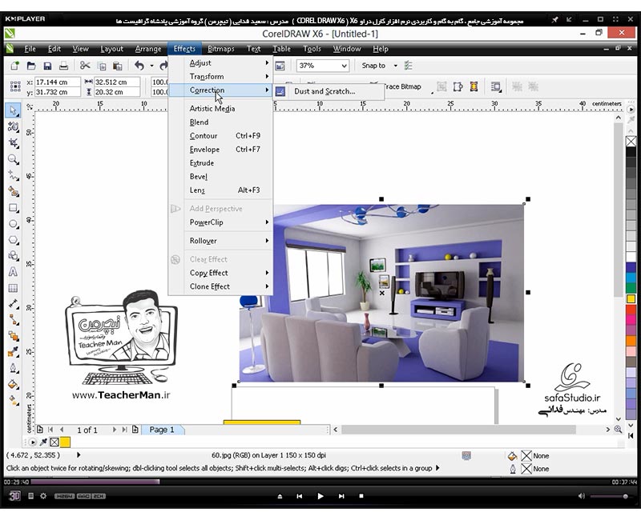Go to next page arrow
Viewport: 641px width, 520px height.
(x=114, y=430)
